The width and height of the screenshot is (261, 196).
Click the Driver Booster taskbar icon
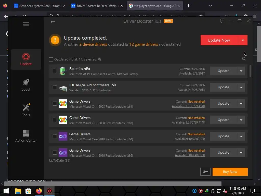tap(49, 191)
